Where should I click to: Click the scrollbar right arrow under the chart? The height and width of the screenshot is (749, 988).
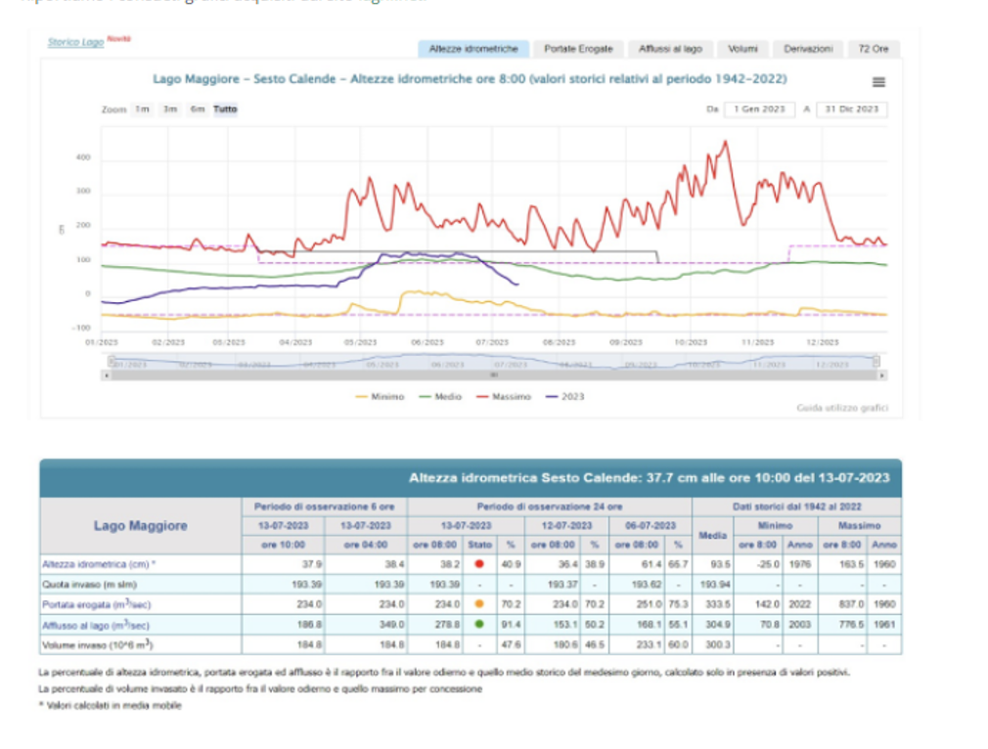881,375
